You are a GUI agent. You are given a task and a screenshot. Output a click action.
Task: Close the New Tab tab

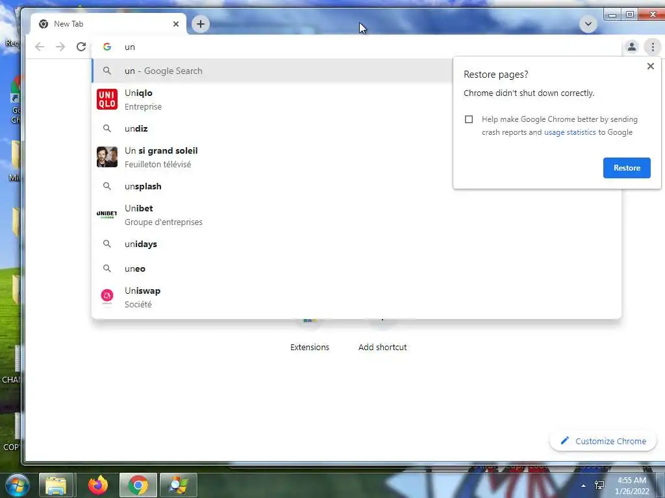pos(176,24)
